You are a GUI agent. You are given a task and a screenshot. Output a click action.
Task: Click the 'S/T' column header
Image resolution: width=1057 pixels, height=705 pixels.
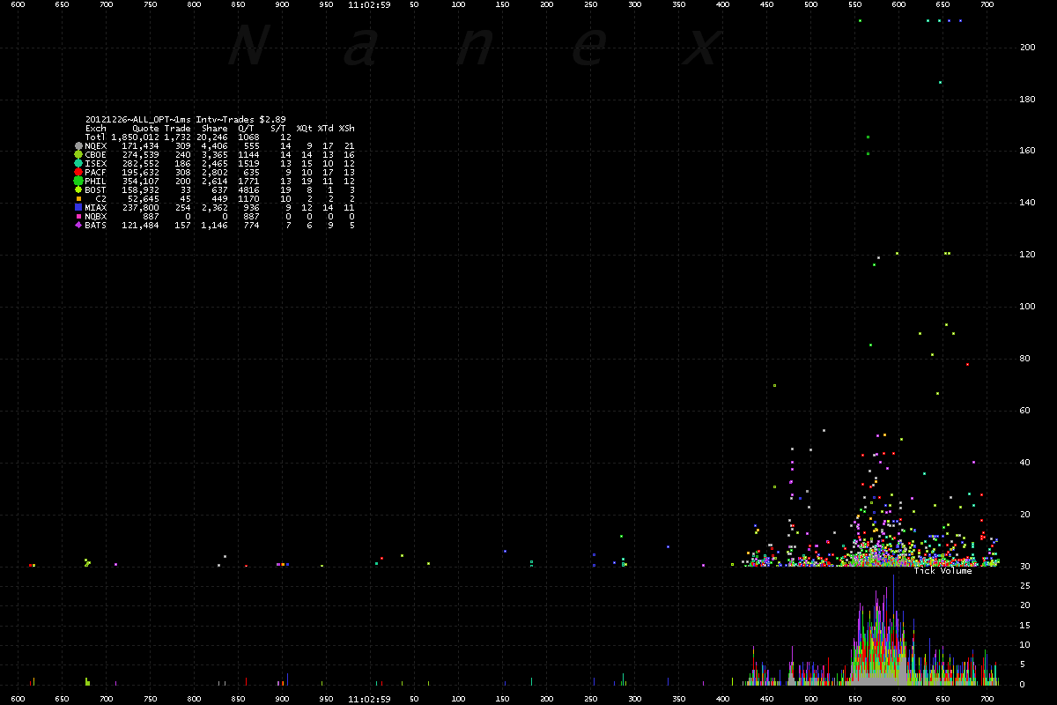click(x=277, y=128)
